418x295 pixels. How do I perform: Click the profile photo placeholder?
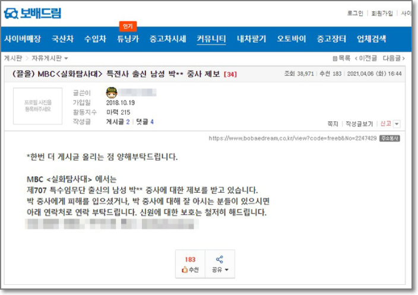coord(37,106)
